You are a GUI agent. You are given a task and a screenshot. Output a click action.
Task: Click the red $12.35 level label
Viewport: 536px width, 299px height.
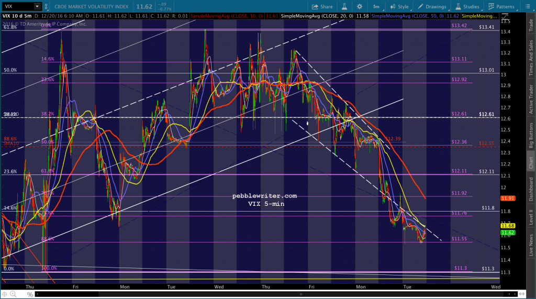486,143
